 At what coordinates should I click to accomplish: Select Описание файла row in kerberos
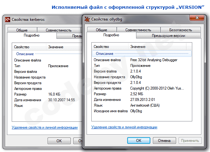pyautogui.click(x=47, y=60)
